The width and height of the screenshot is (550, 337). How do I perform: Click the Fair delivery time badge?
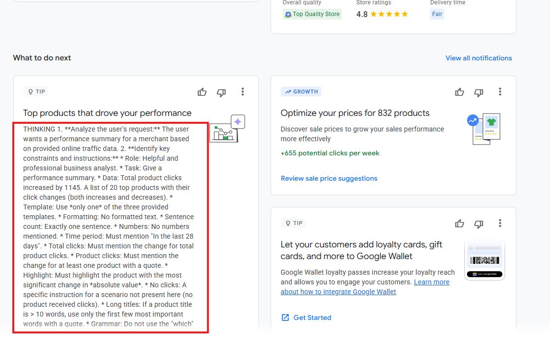(x=437, y=14)
